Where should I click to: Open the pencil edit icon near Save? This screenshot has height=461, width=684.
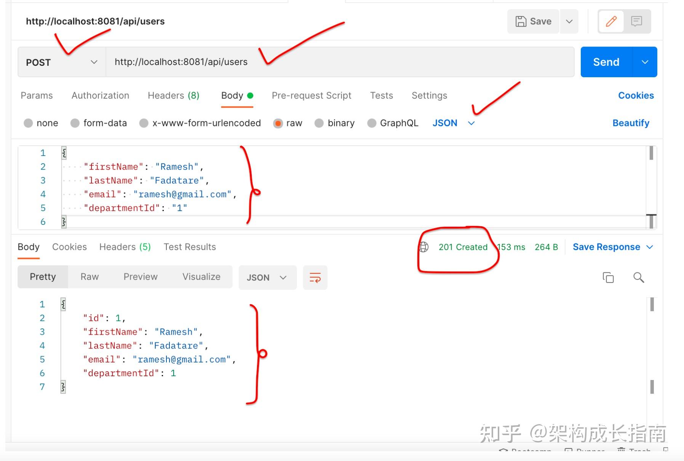pyautogui.click(x=610, y=21)
